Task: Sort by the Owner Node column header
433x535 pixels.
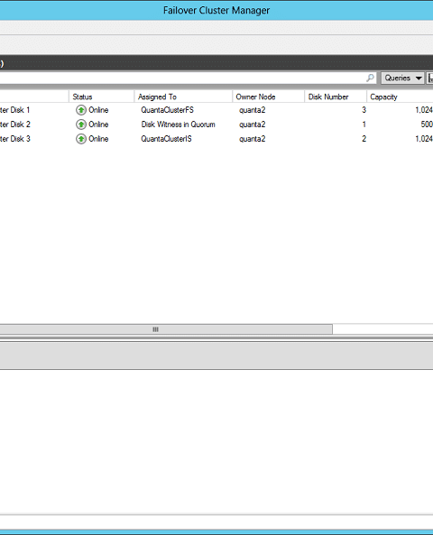Action: (268, 97)
